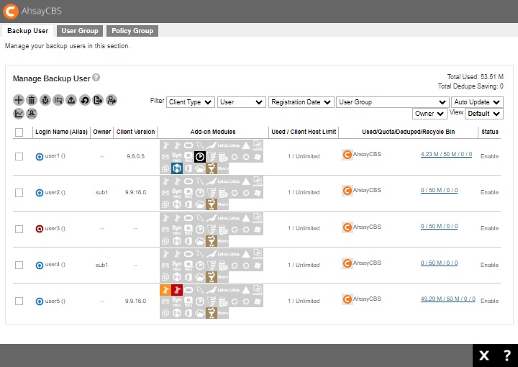
Task: Click the question mark help icon at bottom right
Action: click(506, 355)
